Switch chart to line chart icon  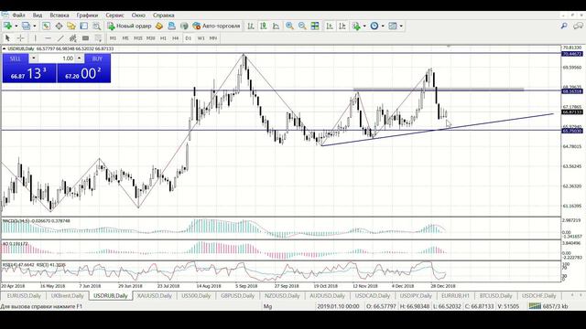pos(277,26)
